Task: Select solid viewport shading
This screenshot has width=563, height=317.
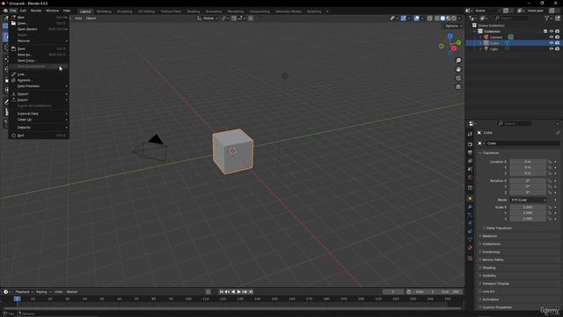Action: click(442, 18)
